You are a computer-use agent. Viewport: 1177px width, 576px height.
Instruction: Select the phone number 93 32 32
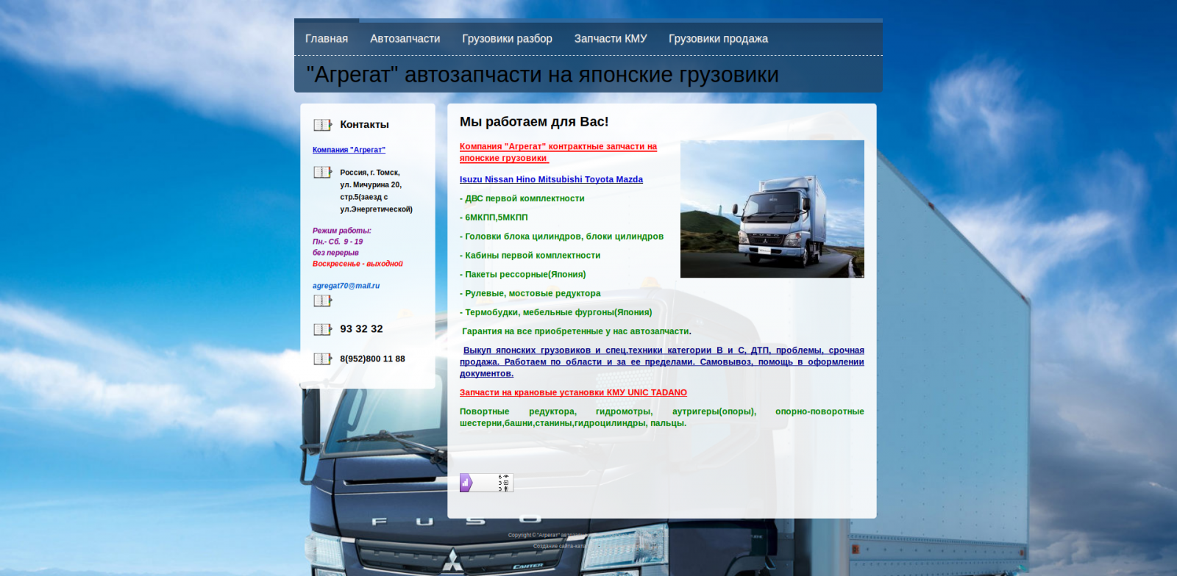(361, 329)
